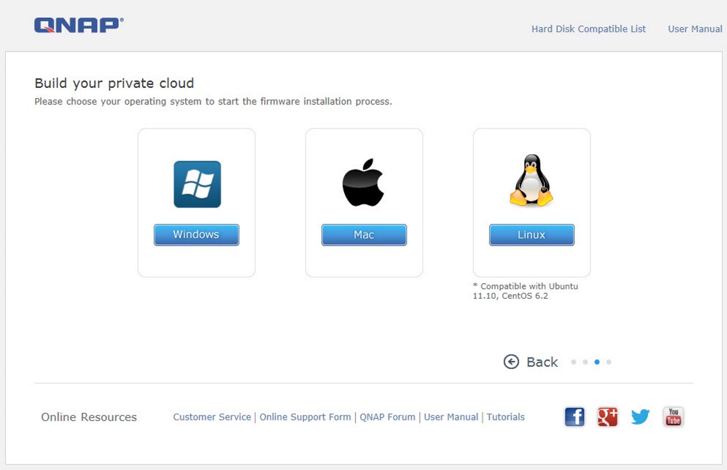Open the Google Plus icon

607,417
